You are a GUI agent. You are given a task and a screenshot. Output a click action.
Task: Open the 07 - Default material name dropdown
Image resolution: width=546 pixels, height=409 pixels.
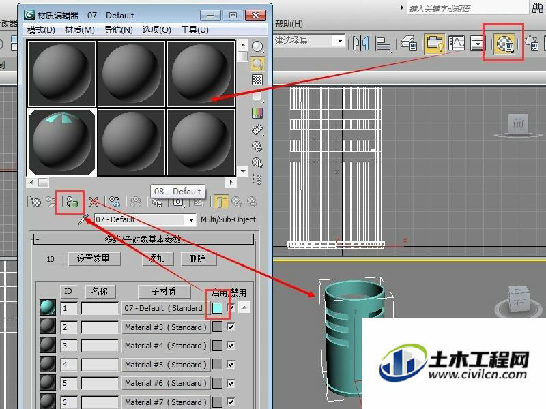(191, 219)
